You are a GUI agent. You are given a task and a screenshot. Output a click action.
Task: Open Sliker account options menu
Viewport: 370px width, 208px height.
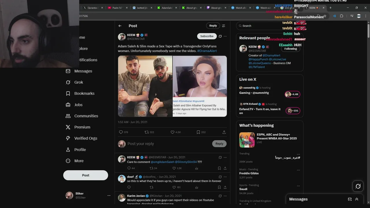pos(109,196)
